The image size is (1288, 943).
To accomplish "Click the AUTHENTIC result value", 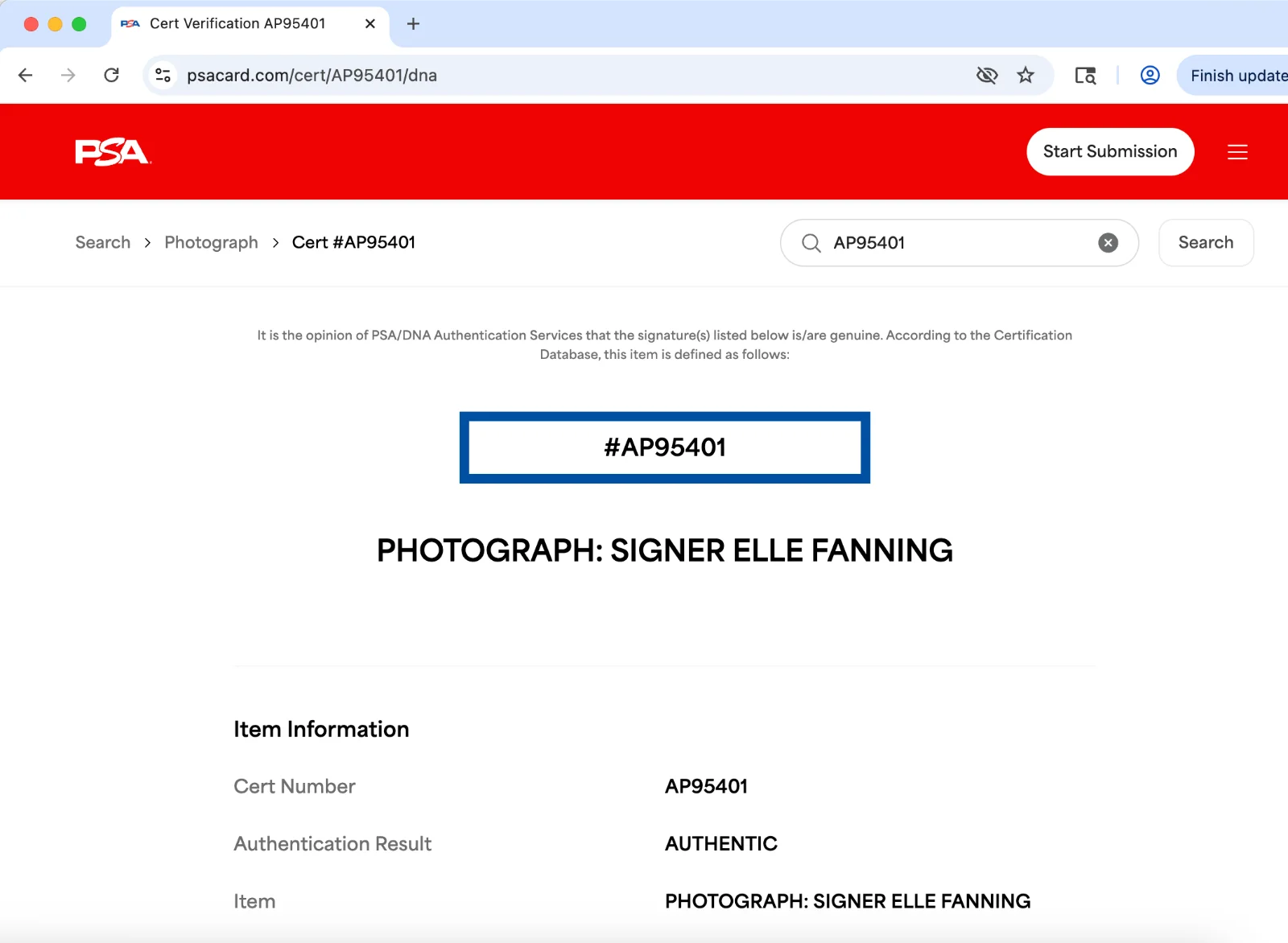I will pos(721,843).
